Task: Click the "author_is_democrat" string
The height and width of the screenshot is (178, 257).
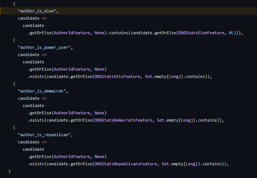Action: tap(42, 91)
